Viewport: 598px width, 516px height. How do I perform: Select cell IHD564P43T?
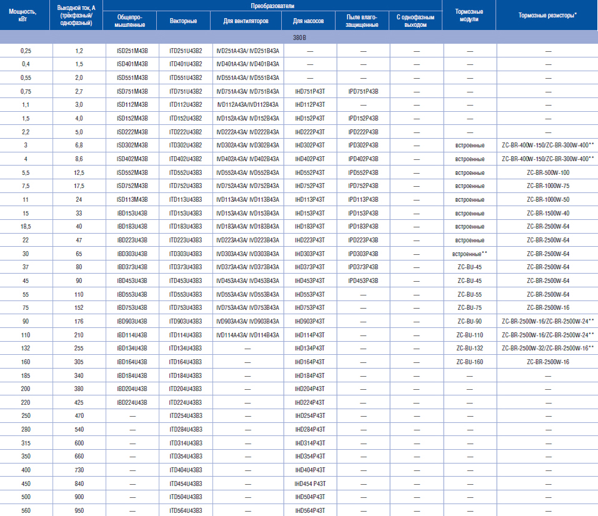pyautogui.click(x=310, y=510)
